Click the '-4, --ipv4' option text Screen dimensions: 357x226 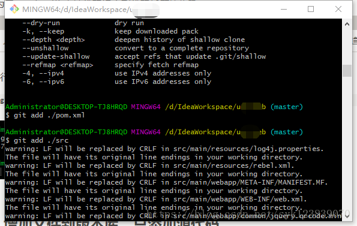(43, 74)
